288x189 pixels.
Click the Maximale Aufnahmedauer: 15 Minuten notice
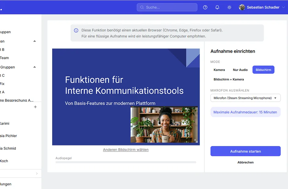(x=245, y=112)
